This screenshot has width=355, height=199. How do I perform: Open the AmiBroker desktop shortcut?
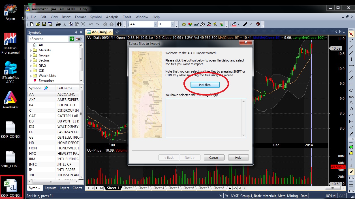tap(10, 100)
